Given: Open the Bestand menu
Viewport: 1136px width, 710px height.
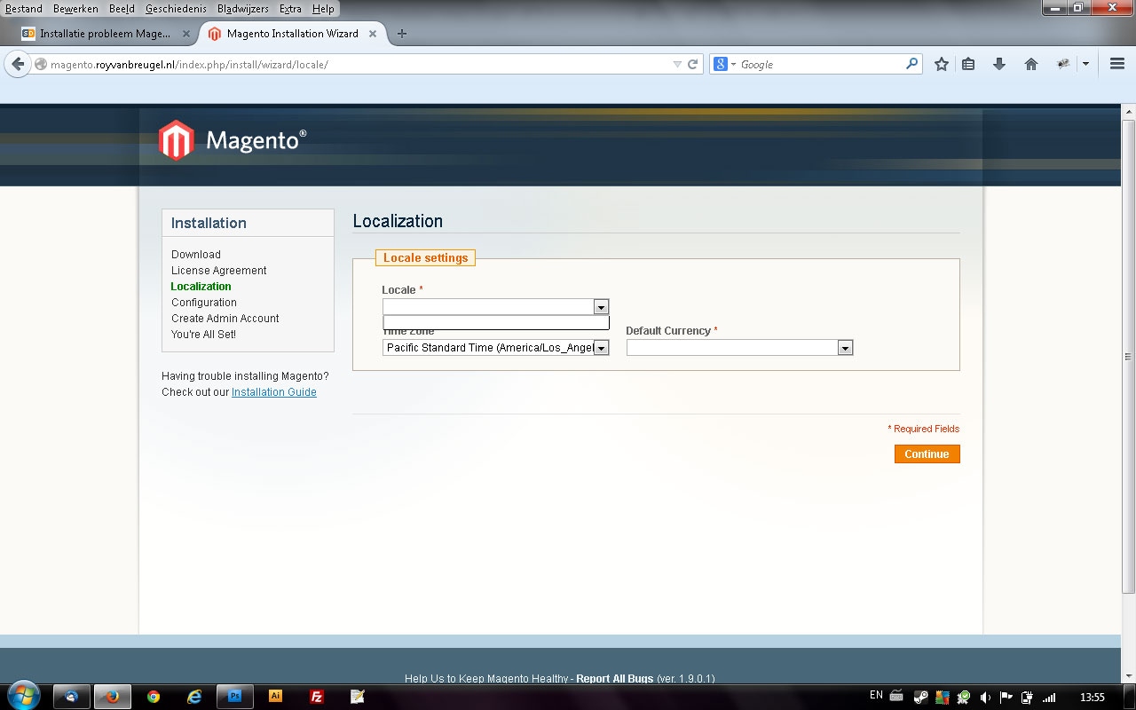Looking at the screenshot, I should coord(24,9).
